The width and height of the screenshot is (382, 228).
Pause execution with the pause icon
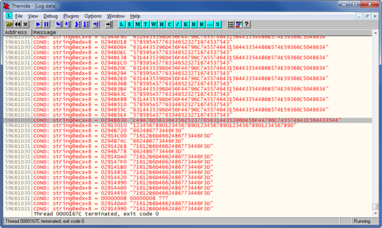(46, 25)
